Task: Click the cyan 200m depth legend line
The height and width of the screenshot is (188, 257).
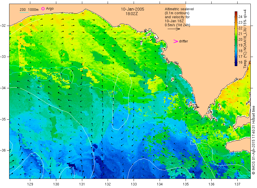Action: point(24,12)
